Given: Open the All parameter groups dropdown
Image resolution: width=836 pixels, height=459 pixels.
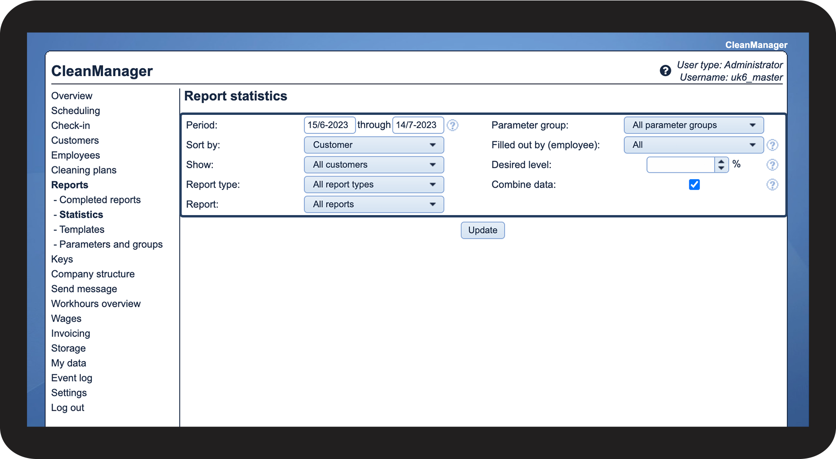Looking at the screenshot, I should pos(693,125).
